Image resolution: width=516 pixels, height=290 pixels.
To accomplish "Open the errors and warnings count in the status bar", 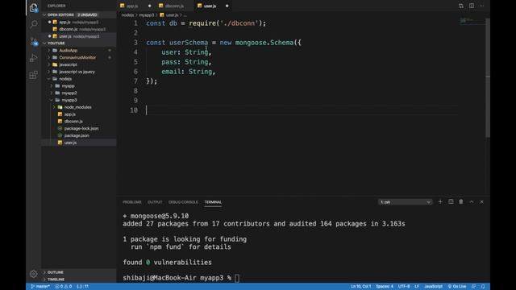I will pyautogui.click(x=64, y=287).
